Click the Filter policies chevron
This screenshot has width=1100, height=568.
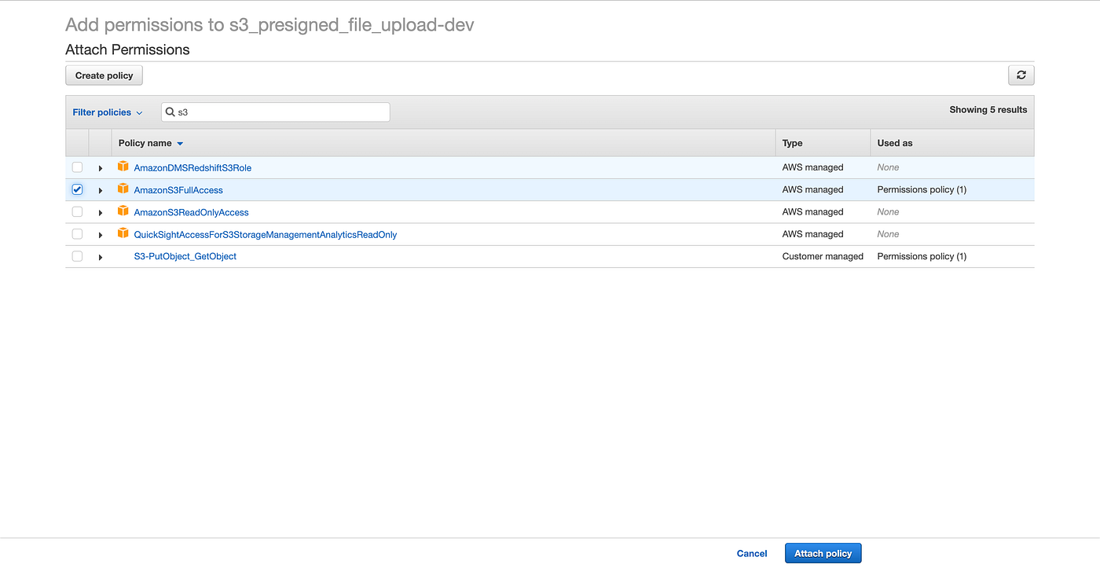point(139,112)
